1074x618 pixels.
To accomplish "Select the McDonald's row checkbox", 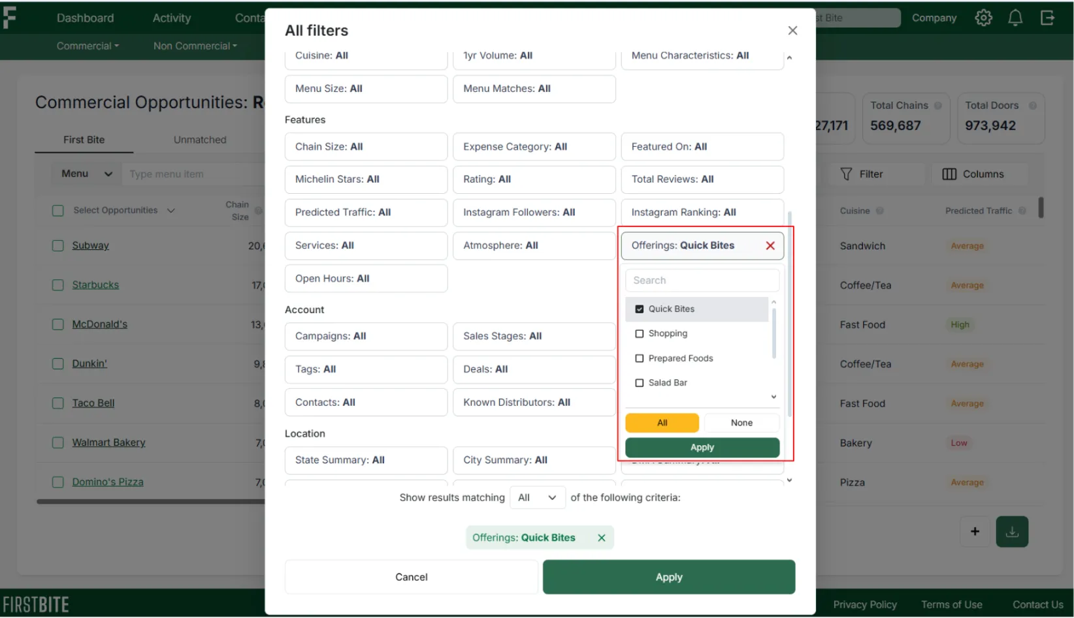I will (x=58, y=325).
